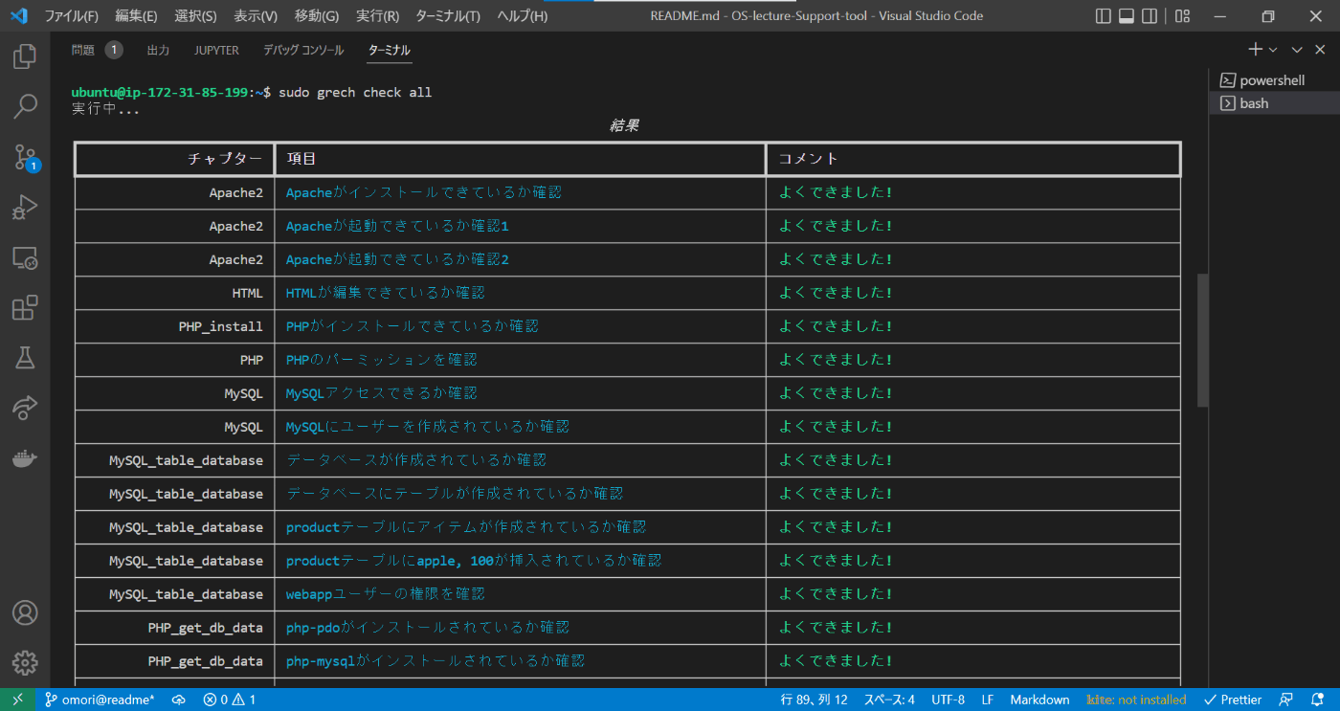
Task: Click the powershell terminal icon in list
Action: coord(1227,80)
